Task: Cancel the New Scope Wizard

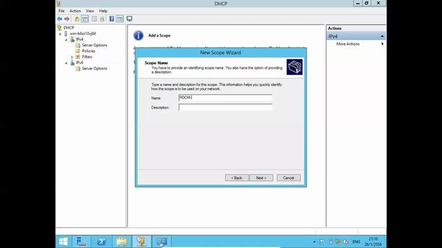Action: click(x=289, y=178)
